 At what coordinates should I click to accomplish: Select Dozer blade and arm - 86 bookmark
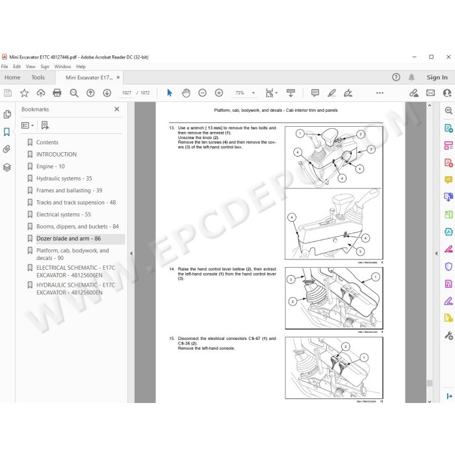pyautogui.click(x=68, y=239)
